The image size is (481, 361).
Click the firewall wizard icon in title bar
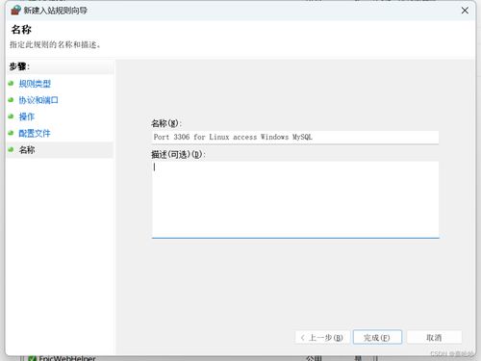[x=15, y=11]
